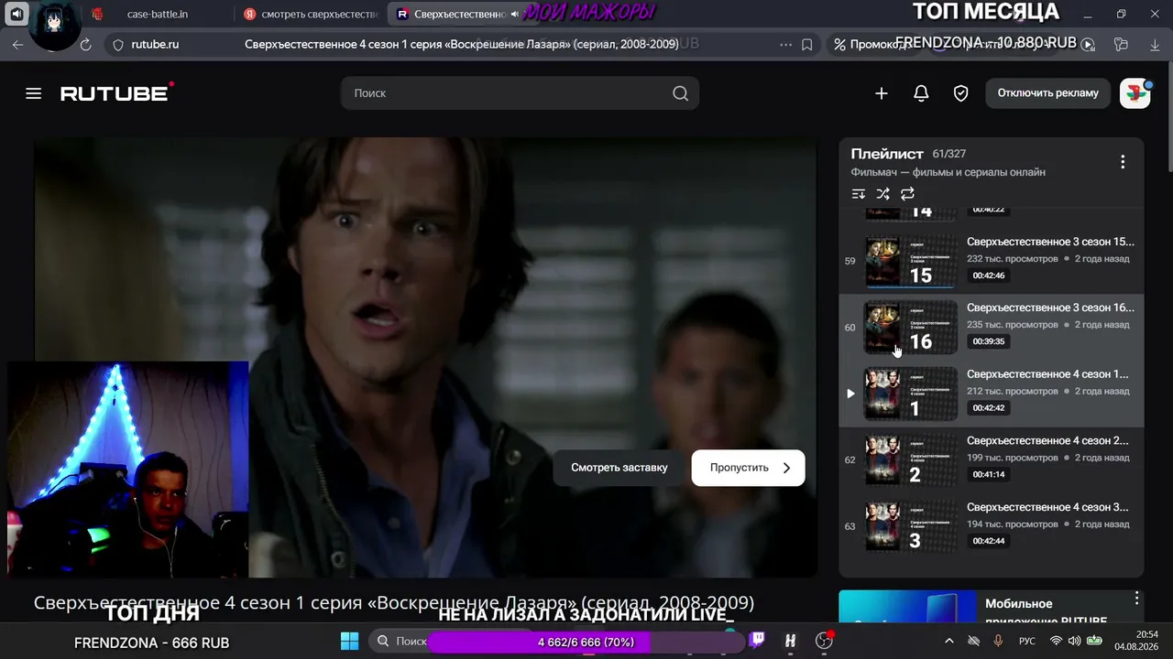Viewport: 1173px width, 659px height.
Task: Open Wi-Fi network settings in tray
Action: coord(1056,642)
